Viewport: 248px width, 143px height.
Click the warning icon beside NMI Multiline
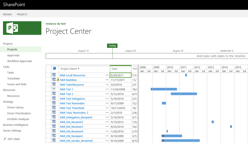(58, 80)
